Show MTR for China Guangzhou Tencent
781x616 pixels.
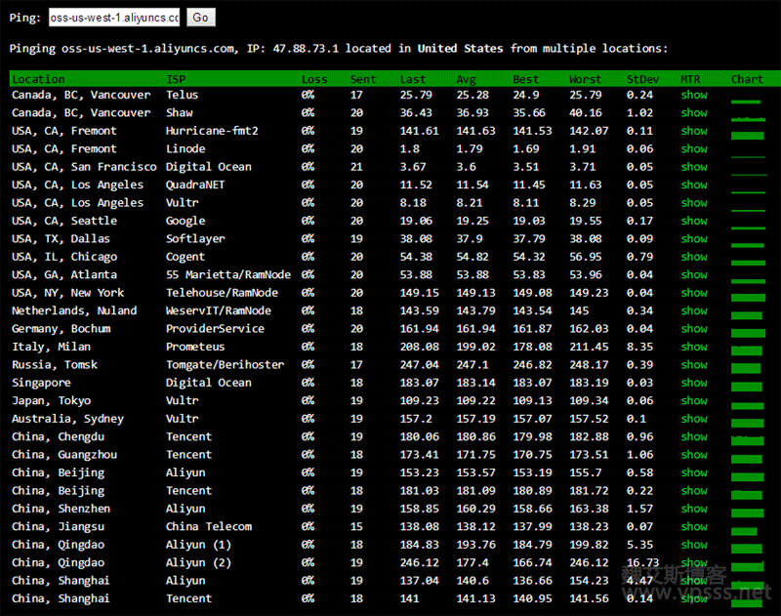point(694,454)
